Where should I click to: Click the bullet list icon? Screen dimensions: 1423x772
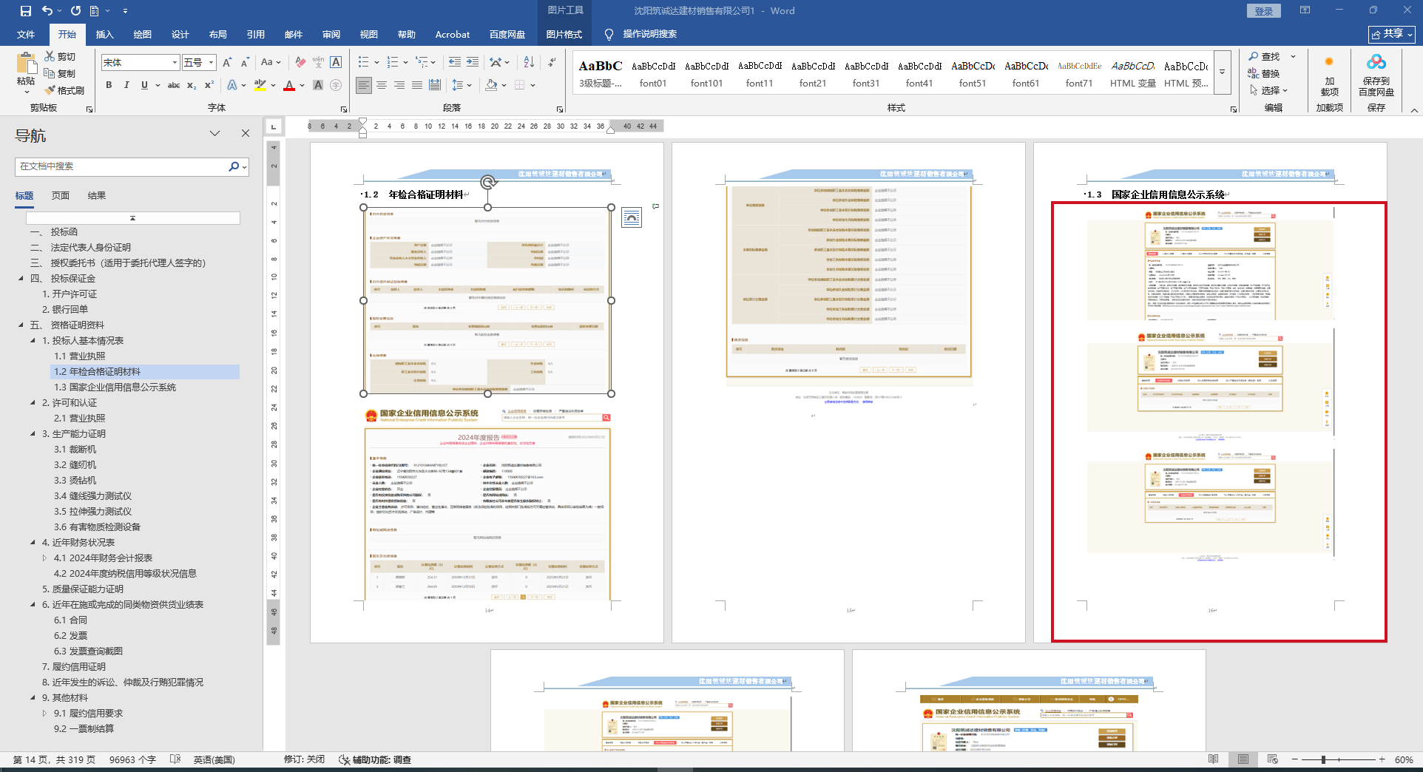coord(363,62)
